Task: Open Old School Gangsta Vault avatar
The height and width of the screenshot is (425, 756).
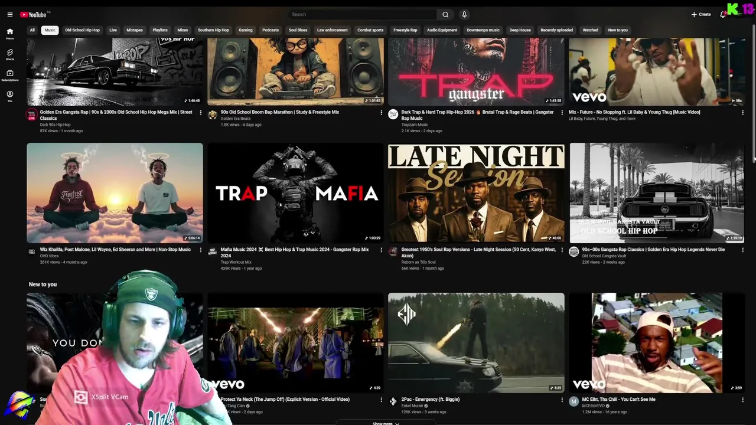Action: (x=573, y=252)
